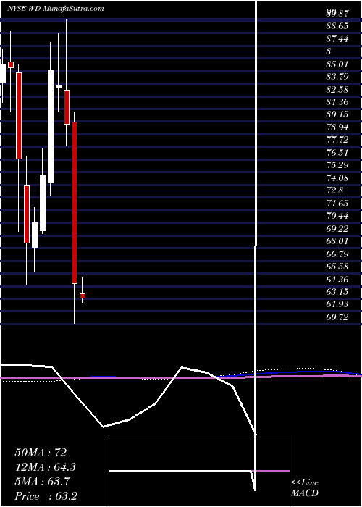Viewport: 362px width, 507px height.
Task: Click the 72.8 price axis label
Action: pyautogui.click(x=334, y=190)
